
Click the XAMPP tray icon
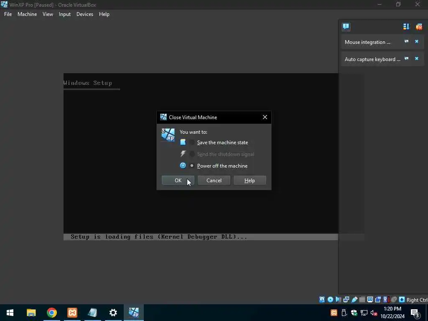[x=334, y=313]
